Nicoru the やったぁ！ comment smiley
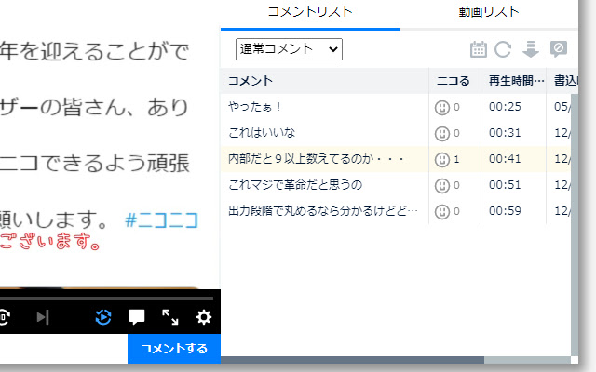The width and height of the screenshot is (596, 372). point(442,108)
